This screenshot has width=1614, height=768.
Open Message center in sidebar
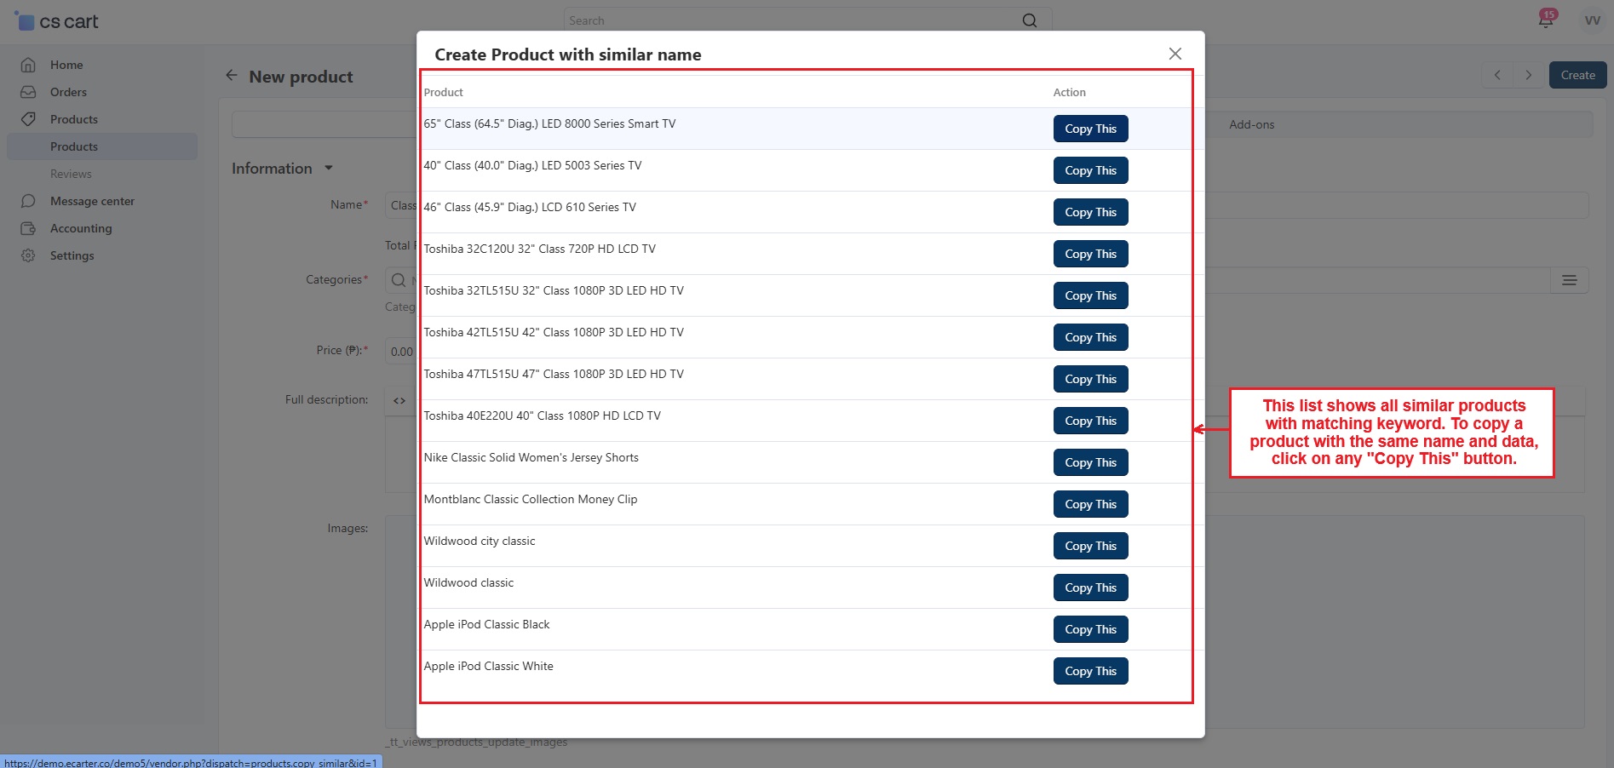point(92,201)
